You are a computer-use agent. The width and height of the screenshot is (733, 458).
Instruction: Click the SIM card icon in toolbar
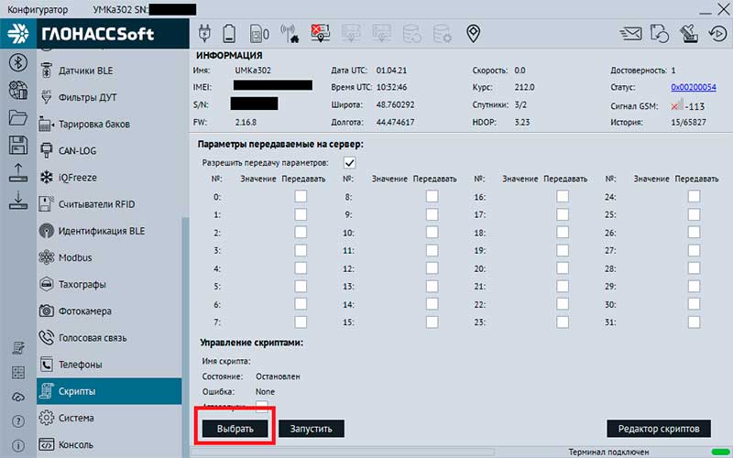[259, 34]
